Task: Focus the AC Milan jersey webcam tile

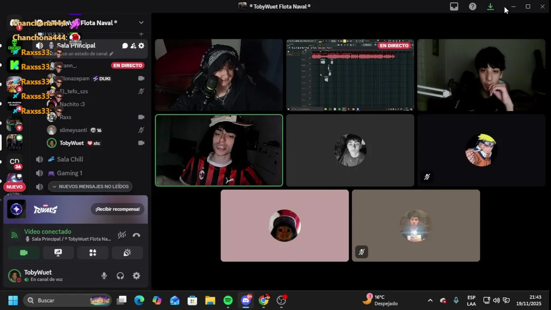Action: pos(219,150)
